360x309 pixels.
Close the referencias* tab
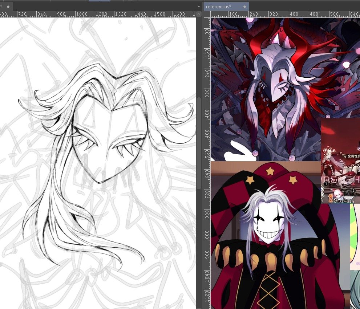[244, 7]
